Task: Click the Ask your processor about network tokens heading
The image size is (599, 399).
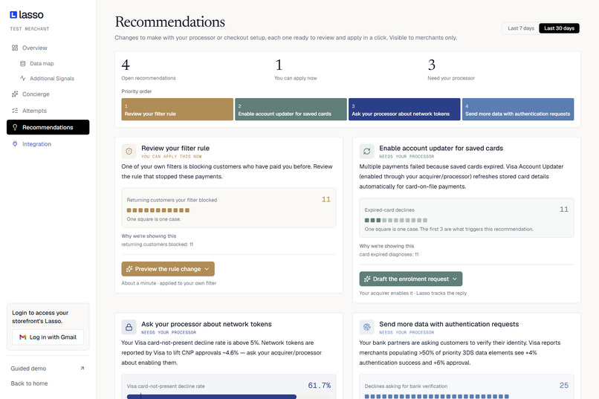Action: 207,324
